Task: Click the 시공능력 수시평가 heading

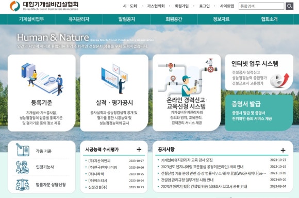Action: [102, 150]
